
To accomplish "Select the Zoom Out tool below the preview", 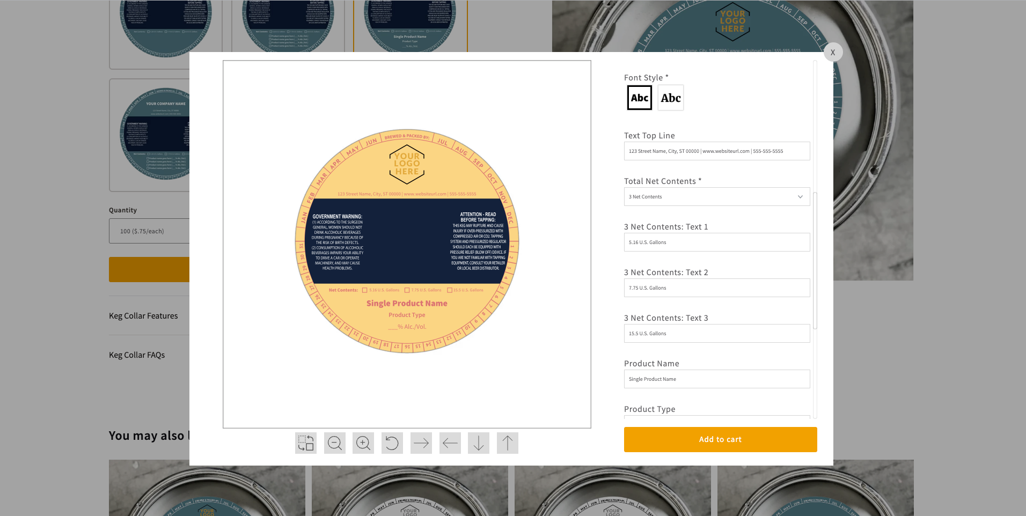I will [334, 443].
